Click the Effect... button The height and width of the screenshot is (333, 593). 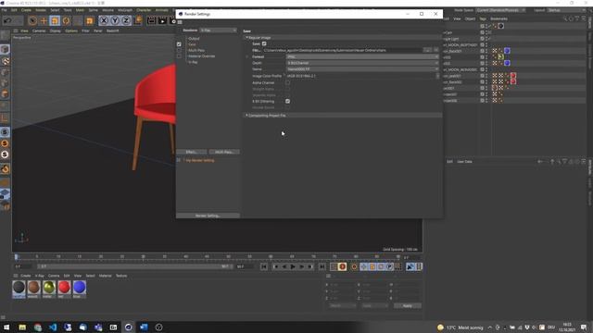[192, 152]
